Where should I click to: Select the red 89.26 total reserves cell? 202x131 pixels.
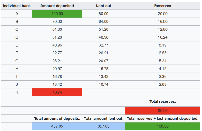click(x=162, y=111)
